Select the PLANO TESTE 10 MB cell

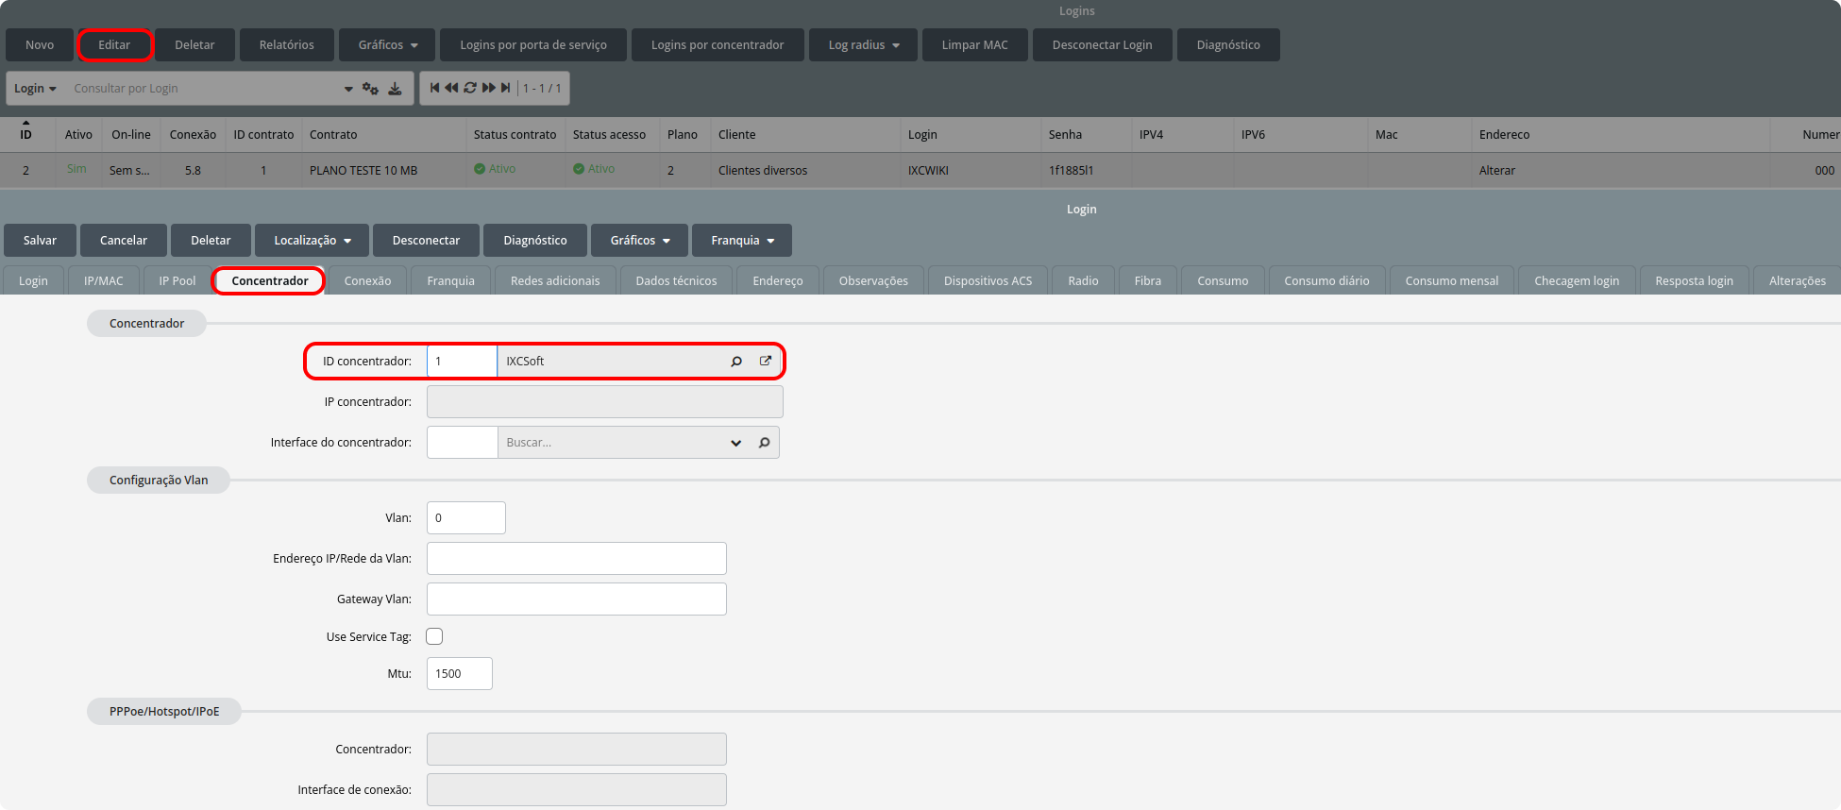click(383, 171)
